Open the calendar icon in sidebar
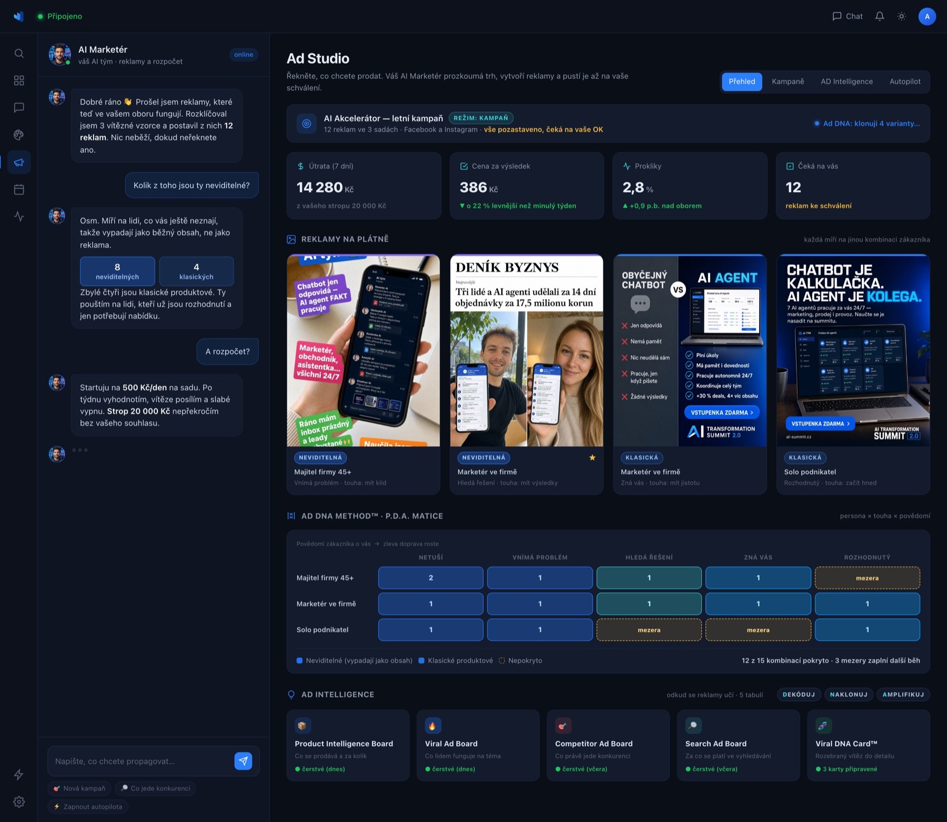Viewport: 947px width, 822px height. point(19,189)
